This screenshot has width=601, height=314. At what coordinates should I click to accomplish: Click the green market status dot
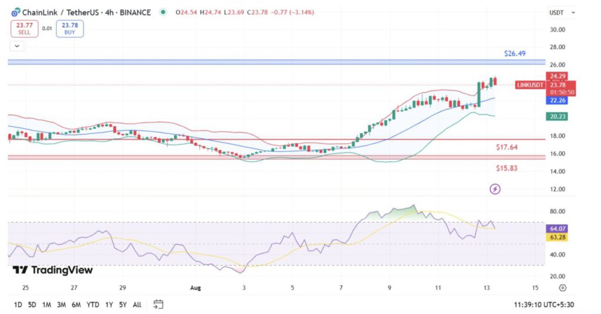pyautogui.click(x=163, y=12)
